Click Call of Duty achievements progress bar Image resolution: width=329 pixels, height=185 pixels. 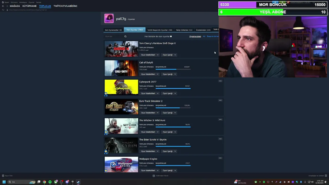coord(173,69)
